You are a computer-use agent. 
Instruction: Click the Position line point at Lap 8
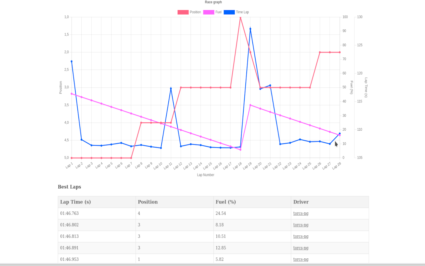(x=141, y=123)
